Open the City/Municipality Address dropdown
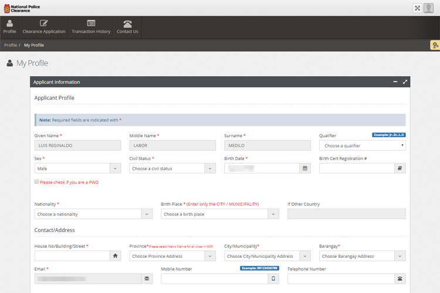Image resolution: width=440 pixels, height=293 pixels. pos(268,256)
